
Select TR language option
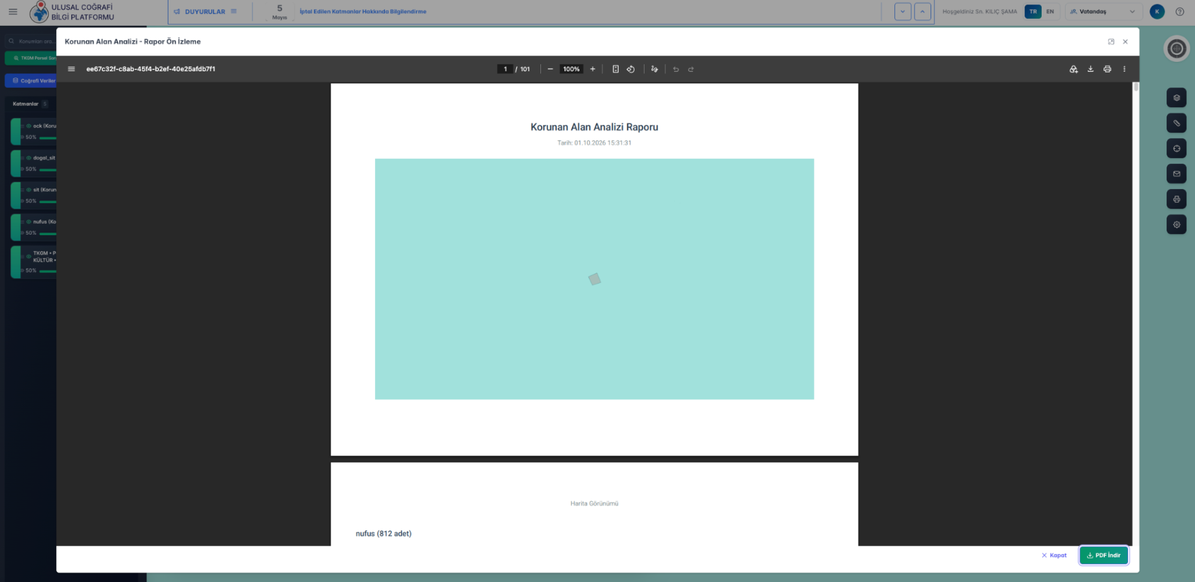pyautogui.click(x=1033, y=11)
